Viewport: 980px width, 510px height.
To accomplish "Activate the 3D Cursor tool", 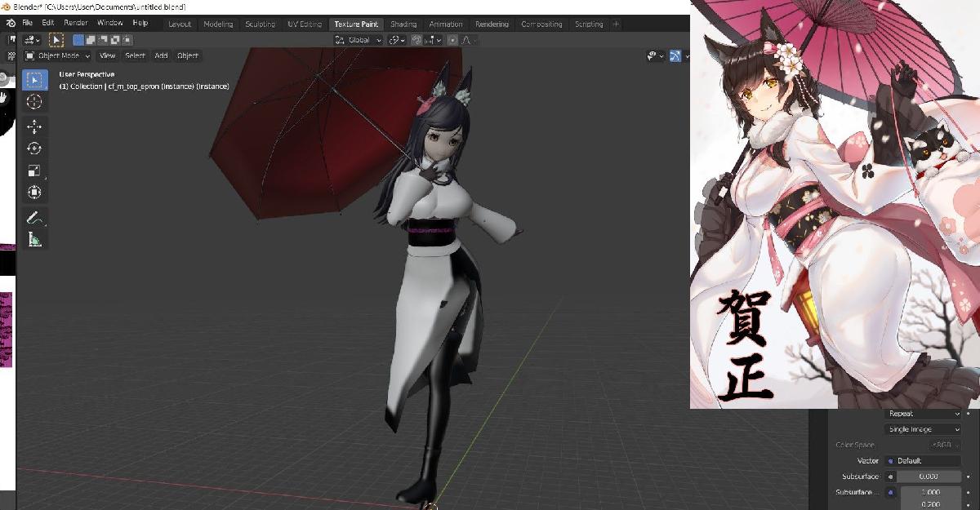I will pyautogui.click(x=34, y=102).
